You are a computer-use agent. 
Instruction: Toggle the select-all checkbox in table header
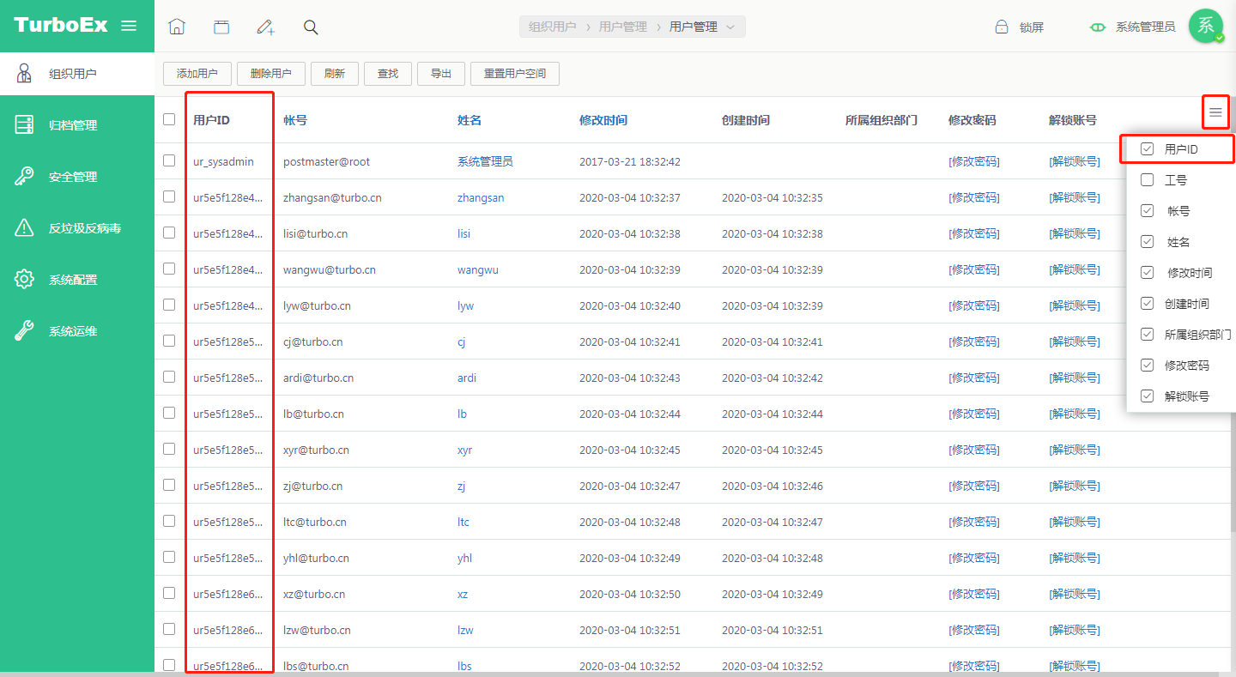(x=169, y=119)
